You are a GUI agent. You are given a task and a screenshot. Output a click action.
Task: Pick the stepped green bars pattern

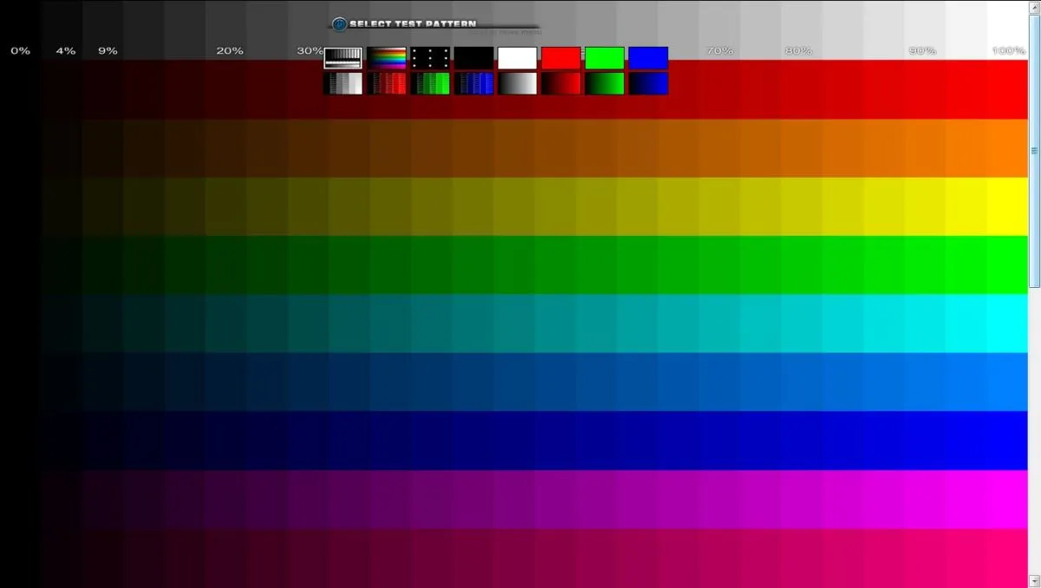tap(430, 83)
